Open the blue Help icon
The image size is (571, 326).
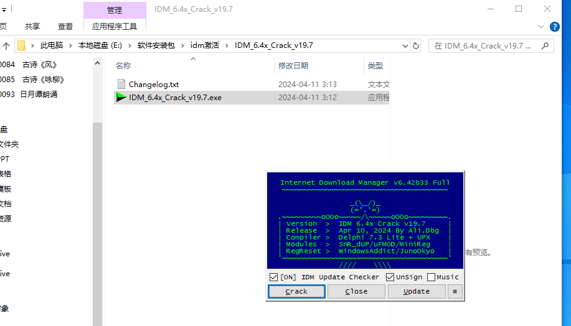tap(555, 26)
